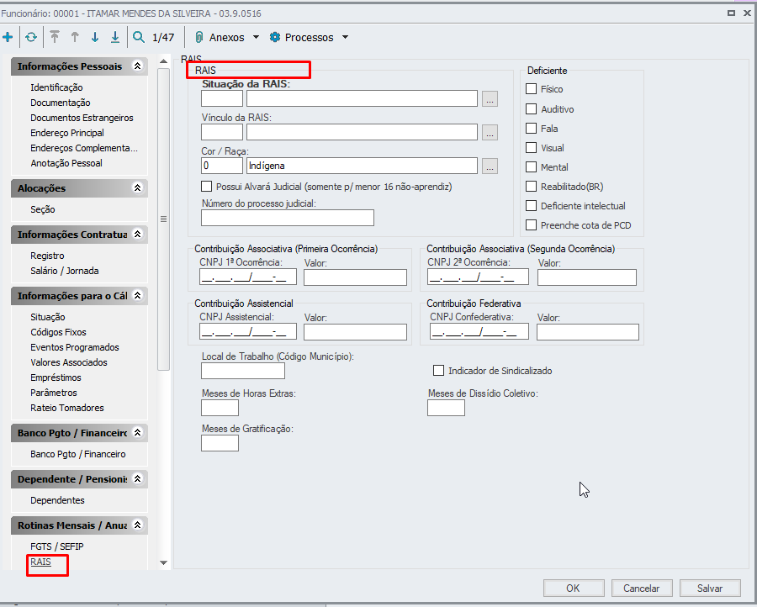Screen dimensions: 757x607
Task: Open Seção under Alocações
Action: pyautogui.click(x=43, y=209)
